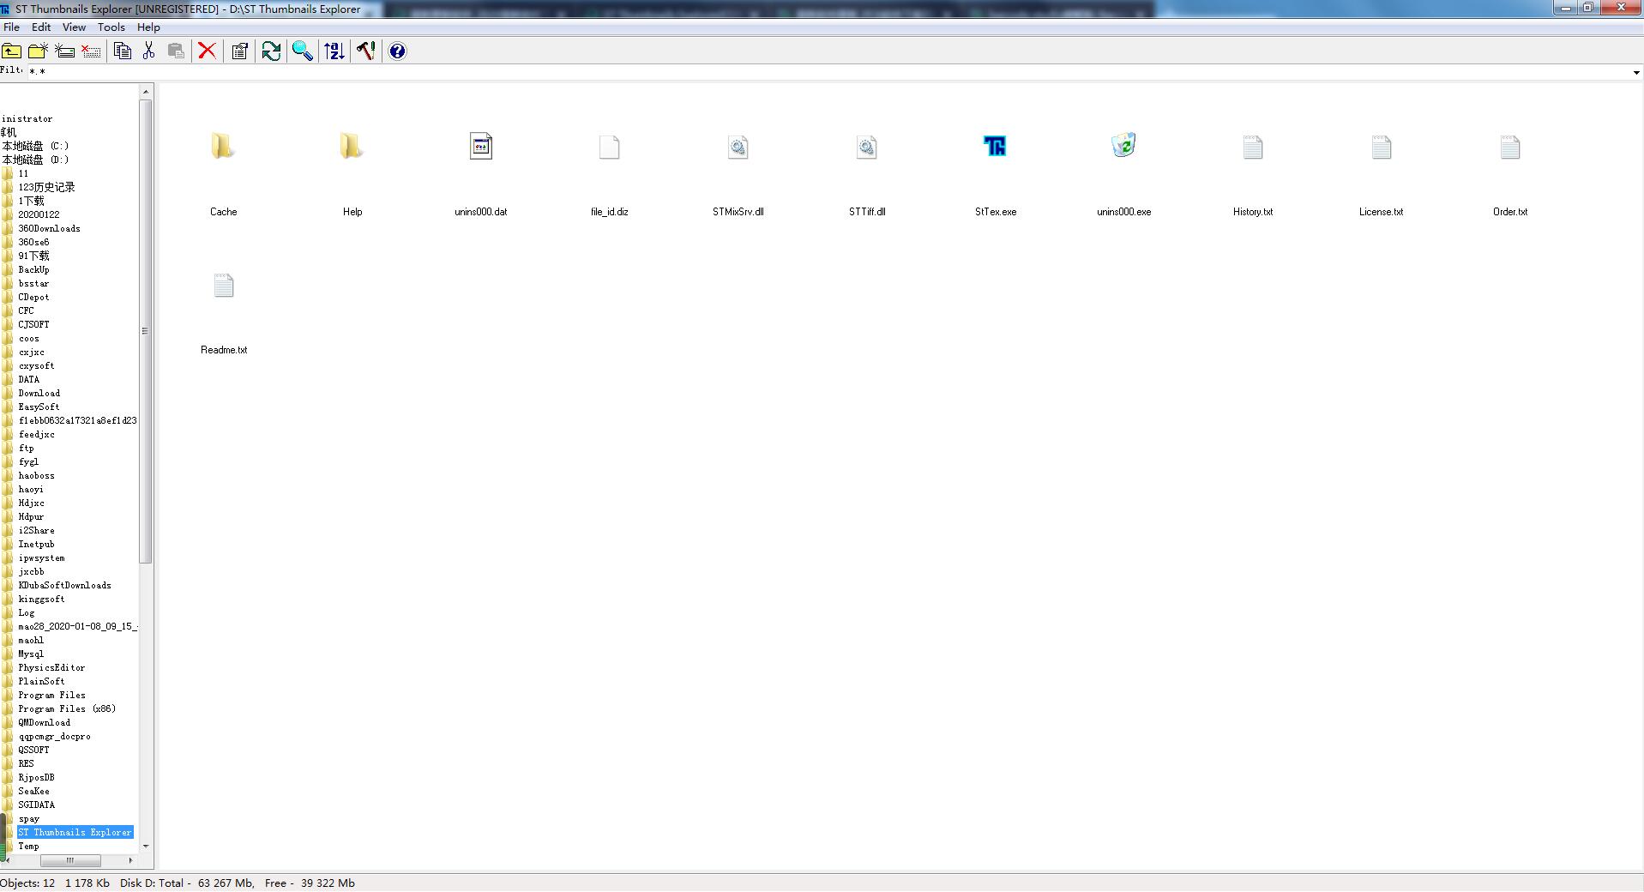Select 20200122 folder in tree

39,215
